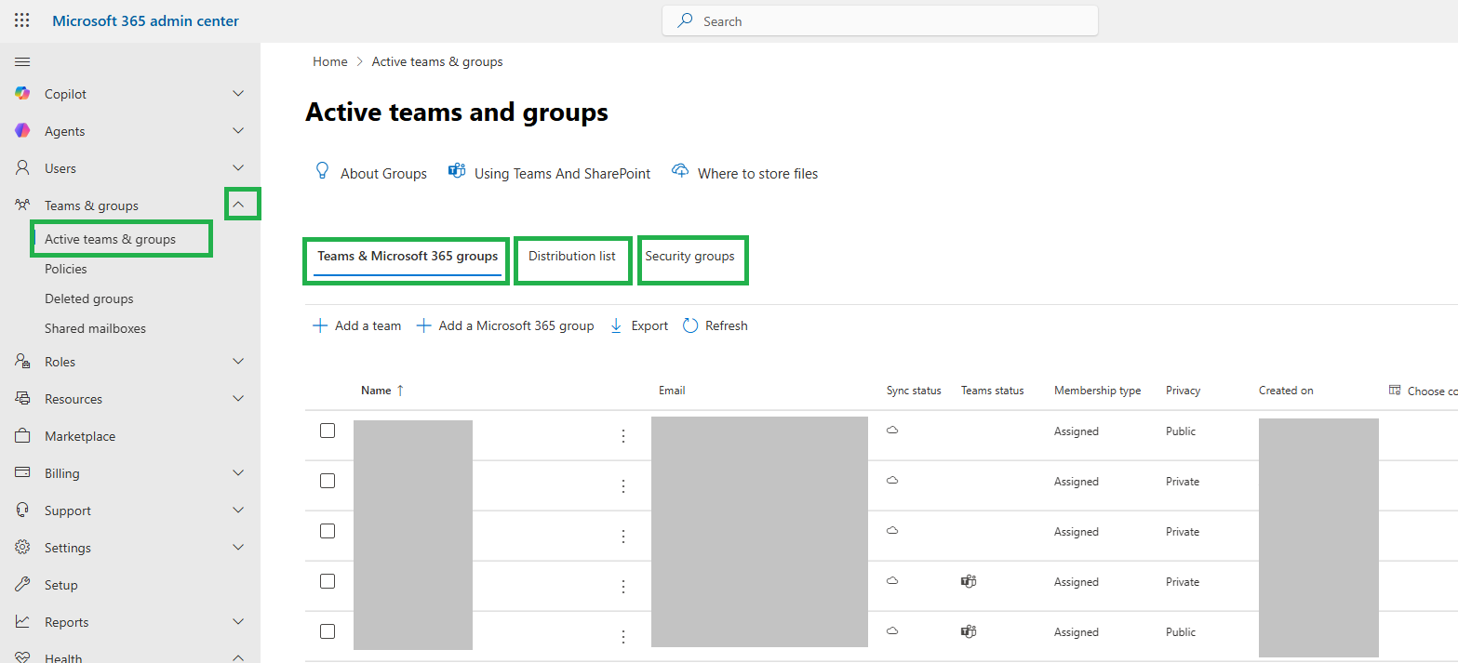Click the plus icon beside Add a Microsoft 365 group
This screenshot has width=1458, height=663.
tap(423, 325)
